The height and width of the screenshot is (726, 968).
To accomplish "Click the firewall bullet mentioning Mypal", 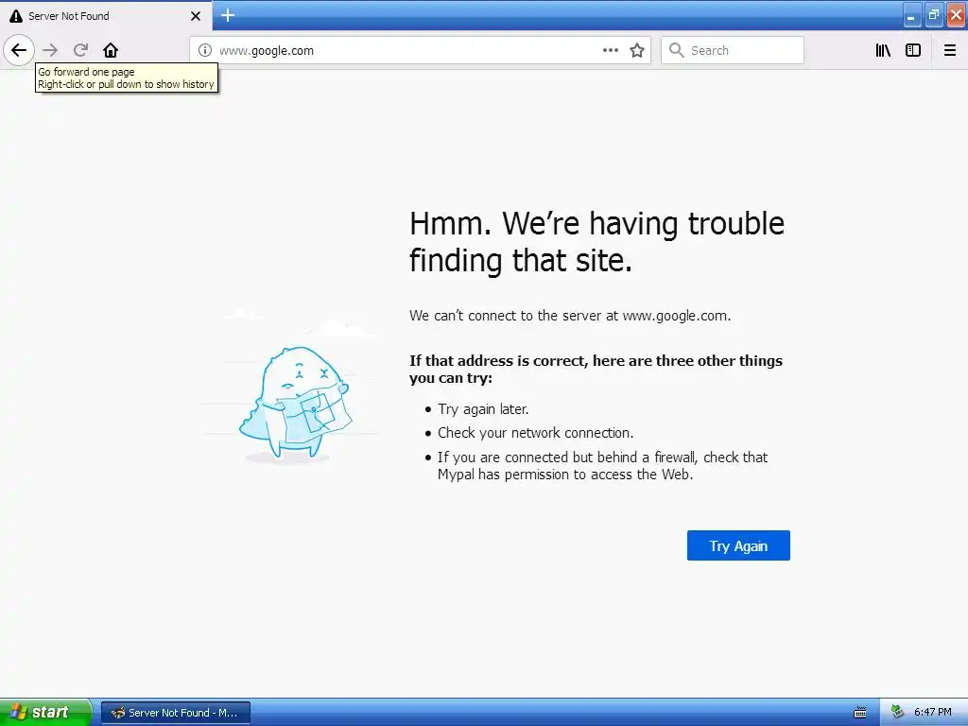I will (602, 466).
